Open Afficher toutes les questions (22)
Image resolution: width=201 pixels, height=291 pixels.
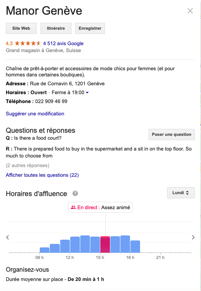(42, 175)
